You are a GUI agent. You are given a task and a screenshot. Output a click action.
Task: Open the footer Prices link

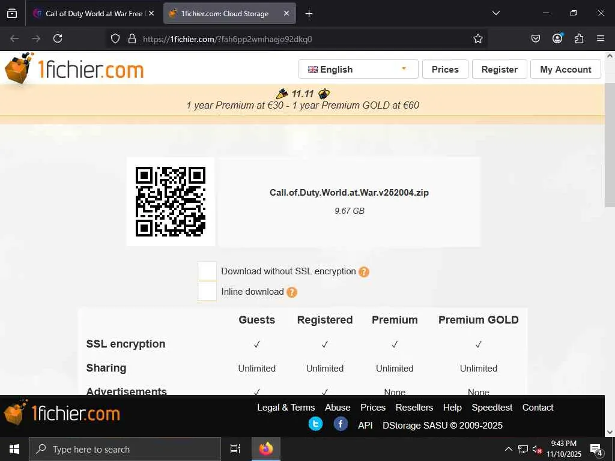click(x=373, y=408)
